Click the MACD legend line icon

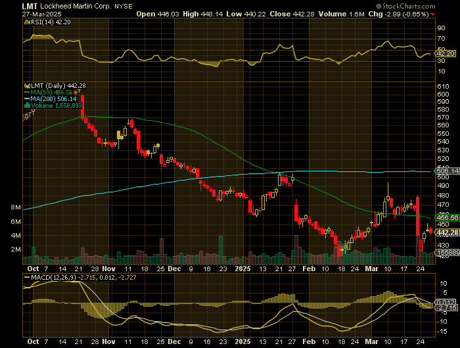click(x=27, y=277)
